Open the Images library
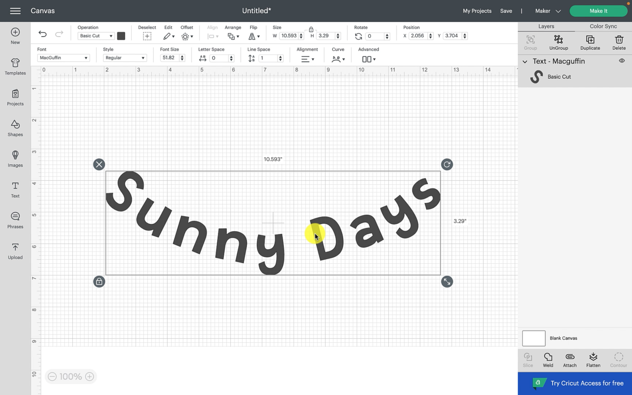Image resolution: width=632 pixels, height=395 pixels. coord(15,159)
